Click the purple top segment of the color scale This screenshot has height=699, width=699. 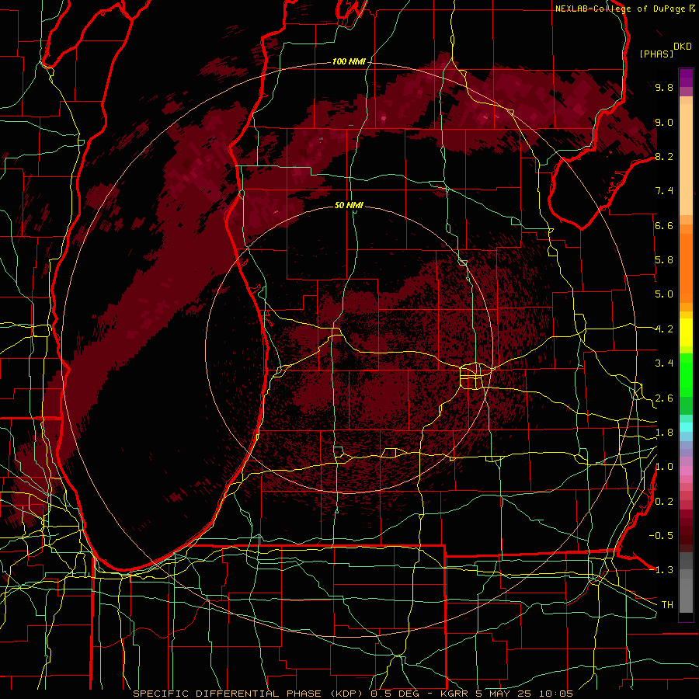pyautogui.click(x=686, y=78)
